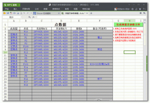Click the 生成测量员参数文件 green button

click(128, 25)
